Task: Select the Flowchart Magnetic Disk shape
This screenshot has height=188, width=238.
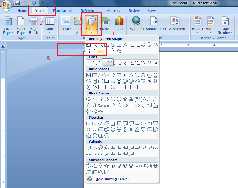Action: (x=95, y=136)
